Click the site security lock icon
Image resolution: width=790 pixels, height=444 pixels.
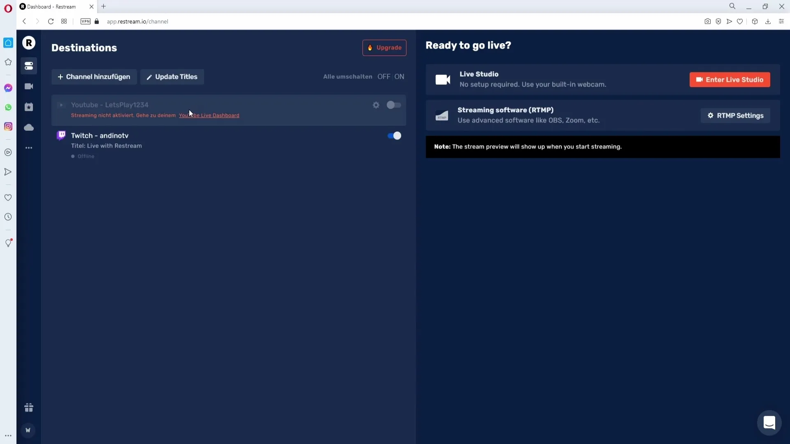pyautogui.click(x=97, y=21)
